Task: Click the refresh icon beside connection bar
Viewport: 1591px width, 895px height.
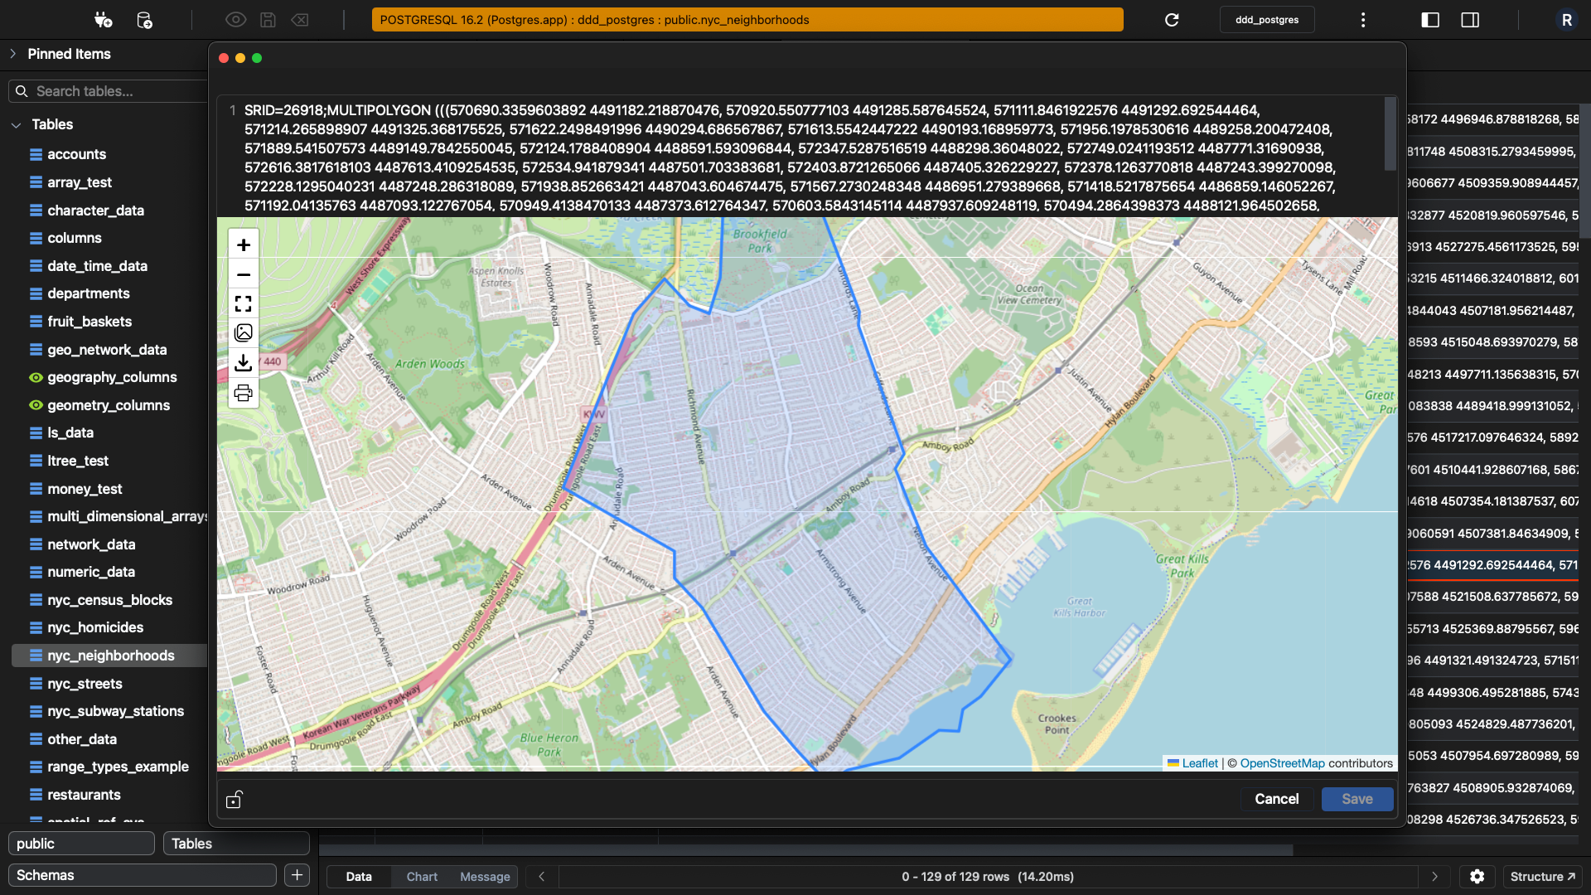Action: [1172, 20]
